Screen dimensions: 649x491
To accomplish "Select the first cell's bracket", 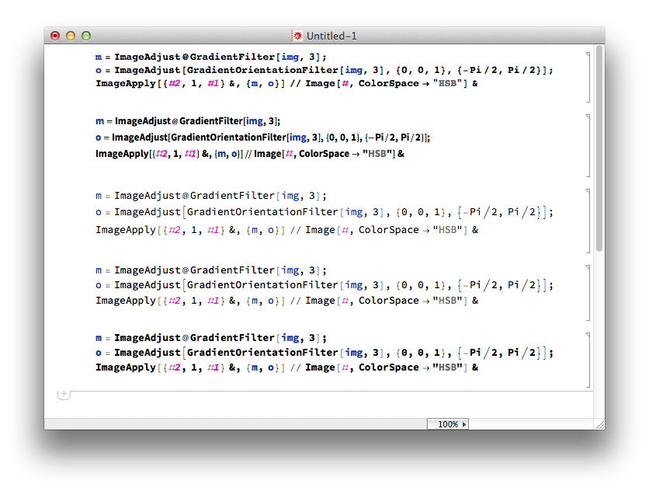I will coord(588,77).
